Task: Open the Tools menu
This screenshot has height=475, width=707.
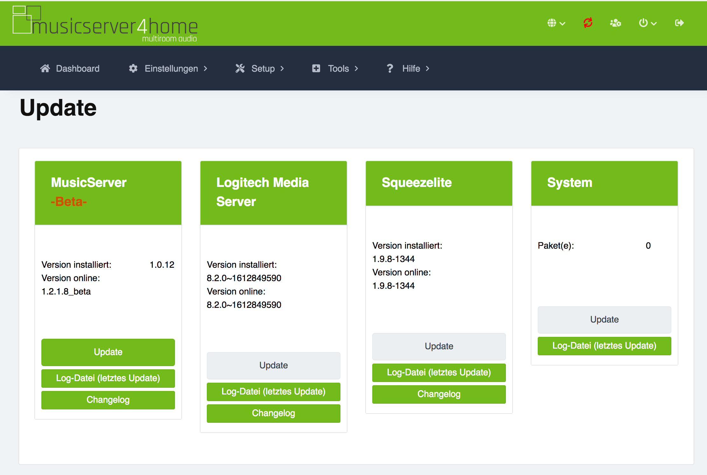Action: tap(339, 68)
